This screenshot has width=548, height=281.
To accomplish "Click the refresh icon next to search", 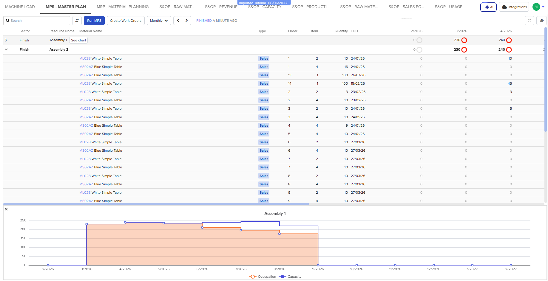I will point(77,21).
